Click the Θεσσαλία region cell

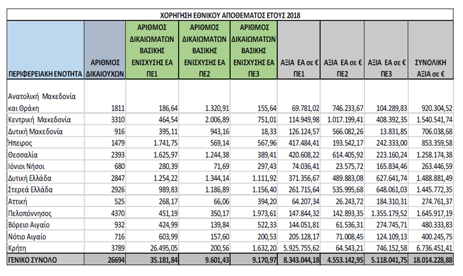(22, 155)
